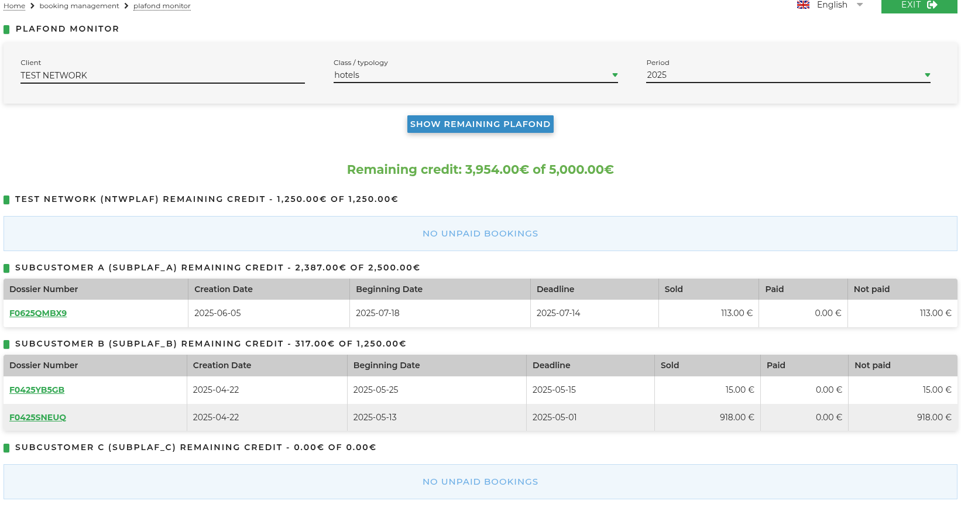Expand the Class / typology hotels dropdown
The width and height of the screenshot is (961, 511).
point(476,75)
